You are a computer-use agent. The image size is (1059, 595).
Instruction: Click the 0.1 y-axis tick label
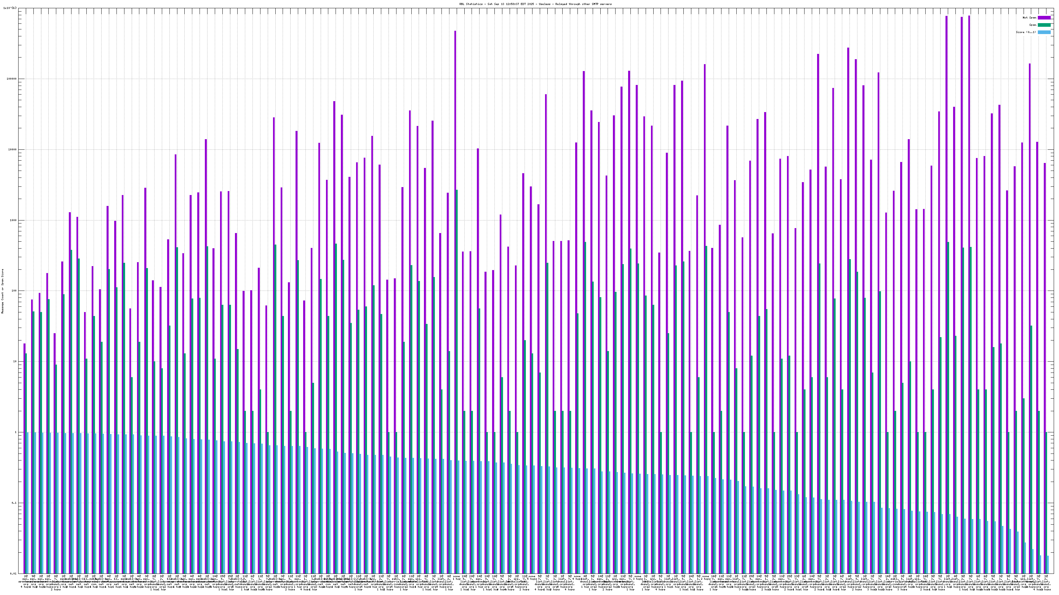point(14,503)
